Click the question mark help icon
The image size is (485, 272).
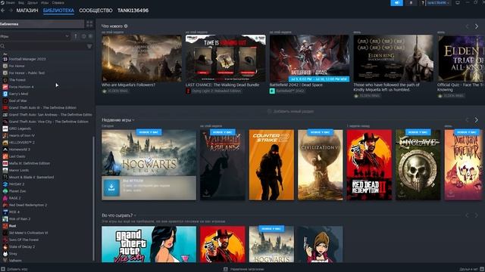[x=423, y=3]
